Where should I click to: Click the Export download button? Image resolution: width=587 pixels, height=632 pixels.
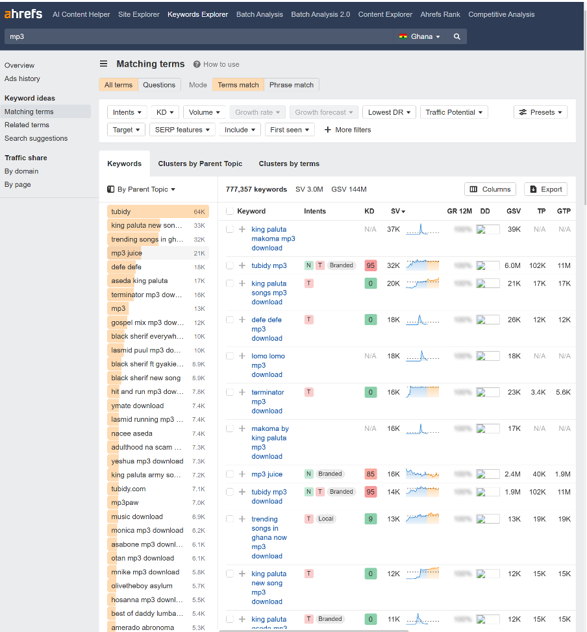(545, 189)
